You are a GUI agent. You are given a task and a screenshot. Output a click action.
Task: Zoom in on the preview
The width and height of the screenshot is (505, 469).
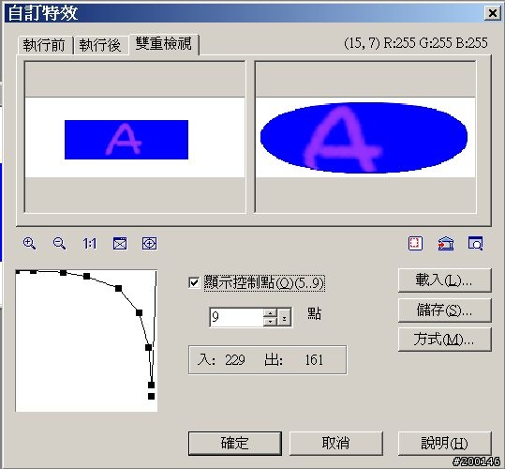tap(29, 243)
